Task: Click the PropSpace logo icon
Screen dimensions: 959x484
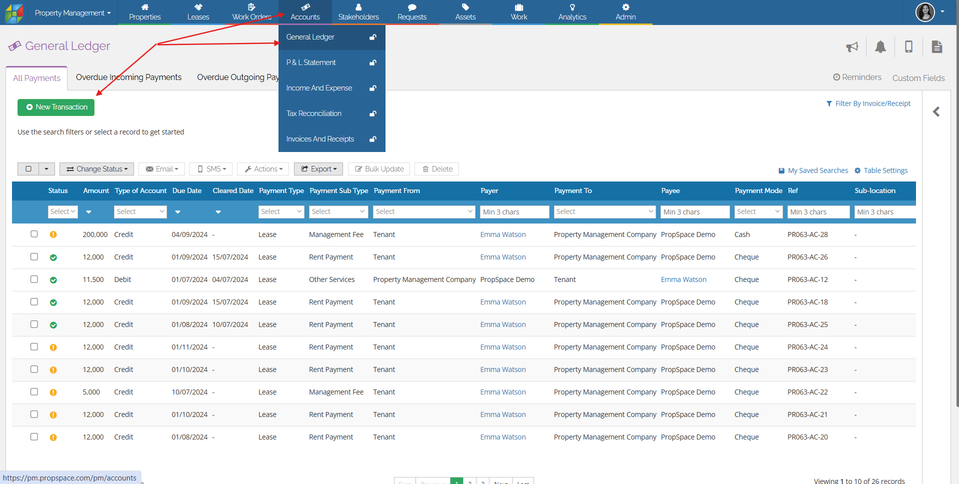Action: (14, 13)
